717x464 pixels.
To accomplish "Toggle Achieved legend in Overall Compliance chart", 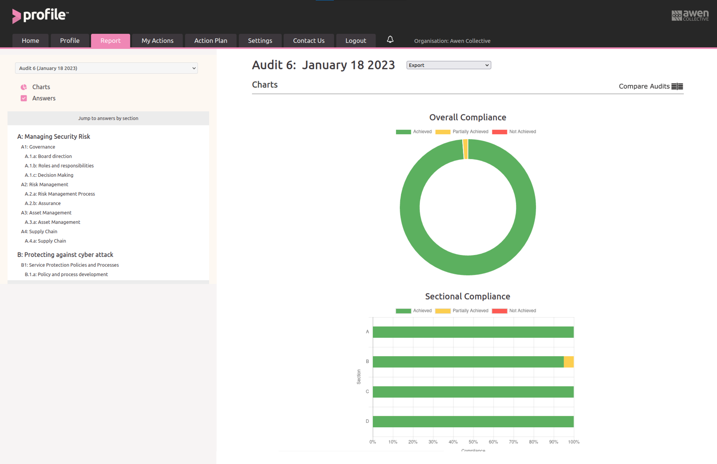I will coord(414,132).
